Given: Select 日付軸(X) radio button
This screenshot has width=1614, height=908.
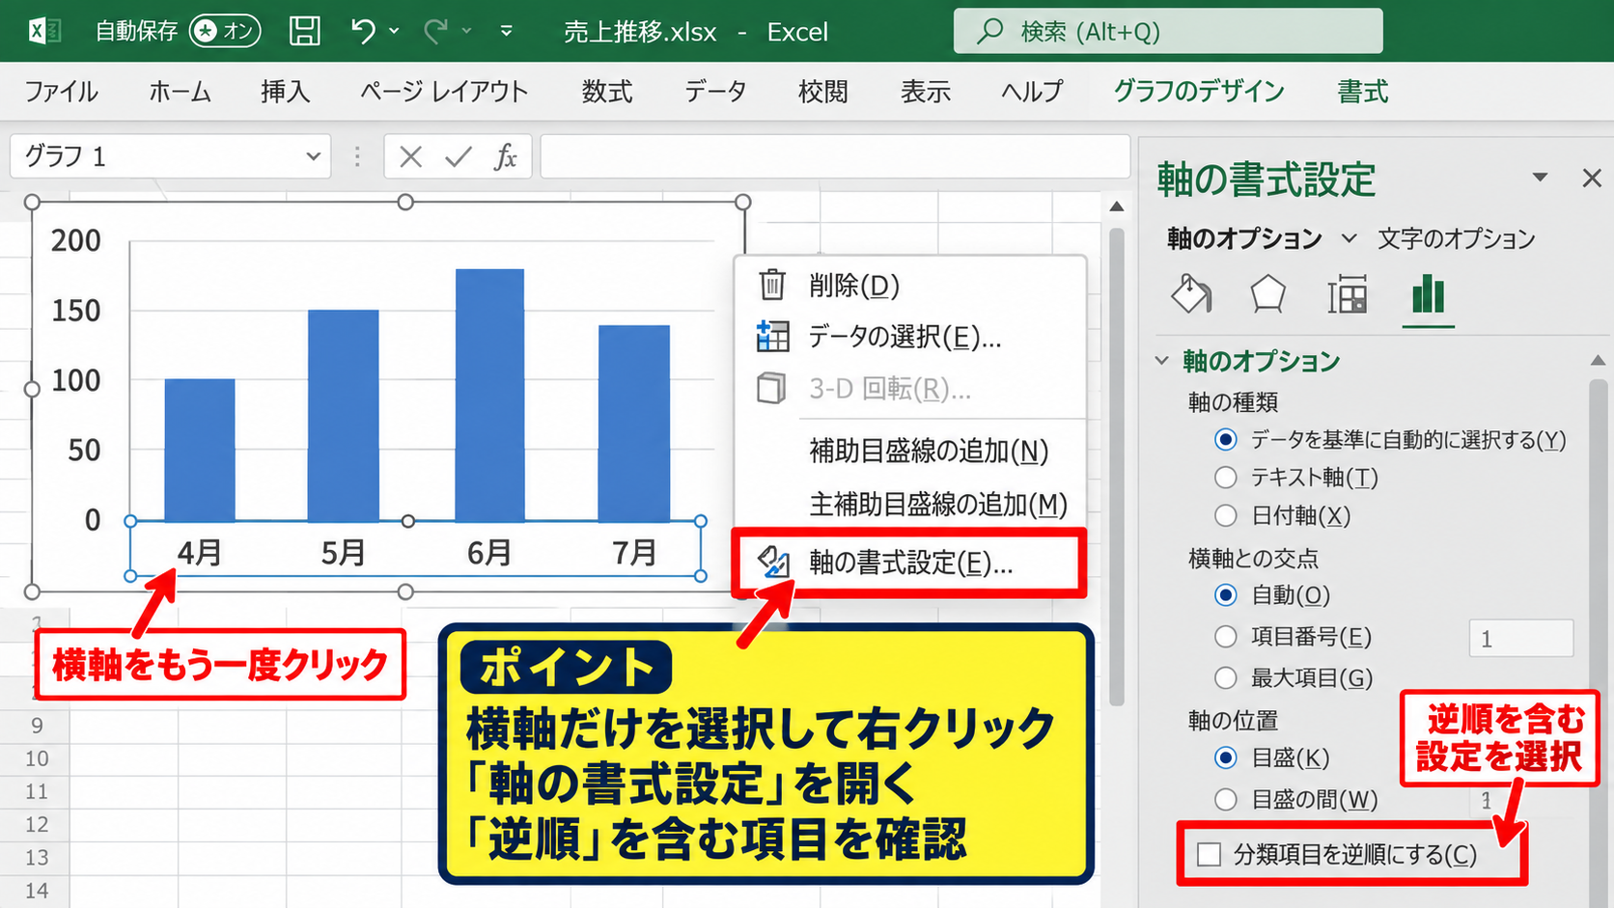Looking at the screenshot, I should coord(1226,516).
